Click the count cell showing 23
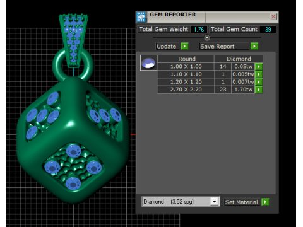Screen dimensions: 303x227 point(223,90)
